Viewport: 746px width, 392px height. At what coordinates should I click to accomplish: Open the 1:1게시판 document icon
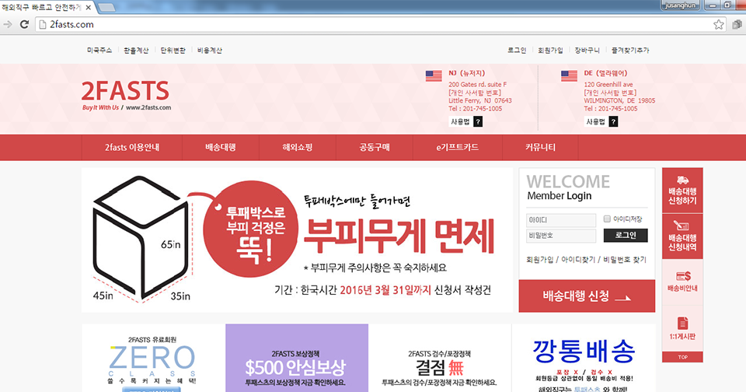[682, 322]
